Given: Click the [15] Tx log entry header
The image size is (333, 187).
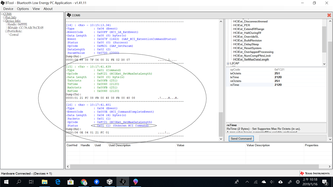Looking at the screenshot, I should tap(88, 67).
